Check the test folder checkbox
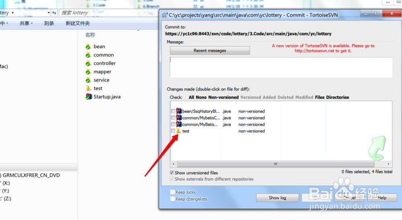Image resolution: width=402 pixels, height=220 pixels. (x=173, y=131)
